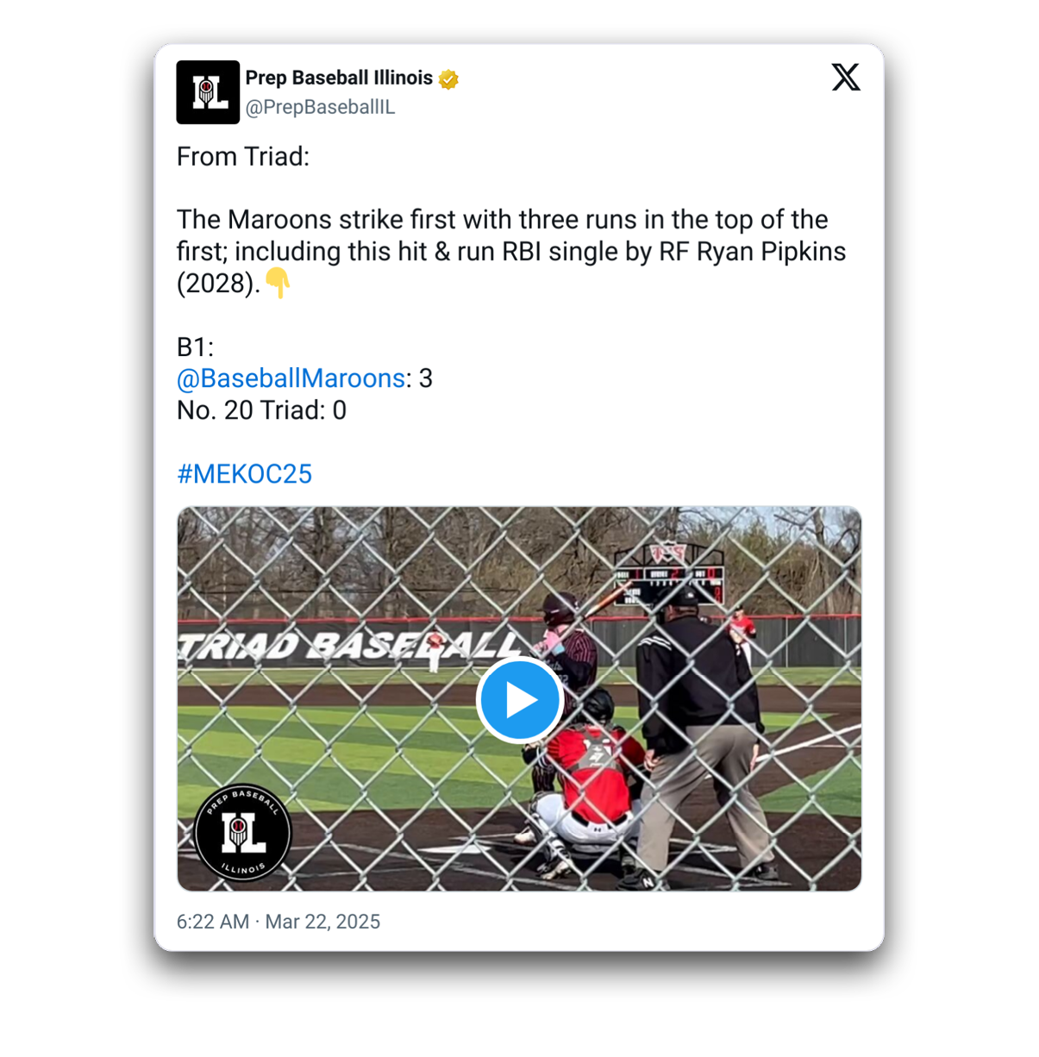
Task: Open the Prep Baseball Illinois profile avatar
Action: pos(208,92)
